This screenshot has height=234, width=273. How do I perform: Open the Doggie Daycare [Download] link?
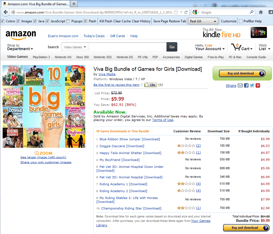[x=122, y=146]
